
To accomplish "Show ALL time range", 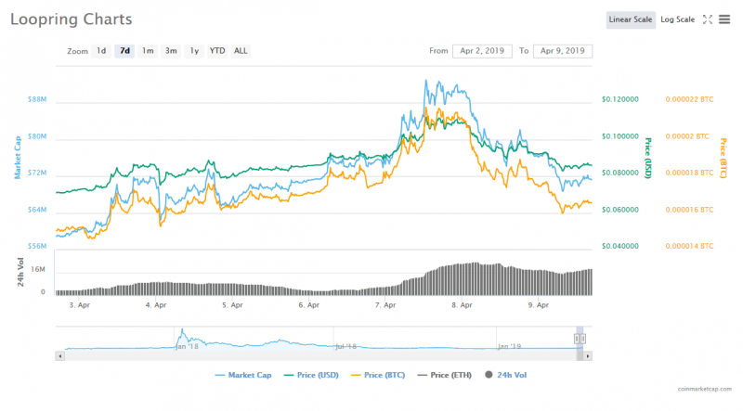I will 241,51.
